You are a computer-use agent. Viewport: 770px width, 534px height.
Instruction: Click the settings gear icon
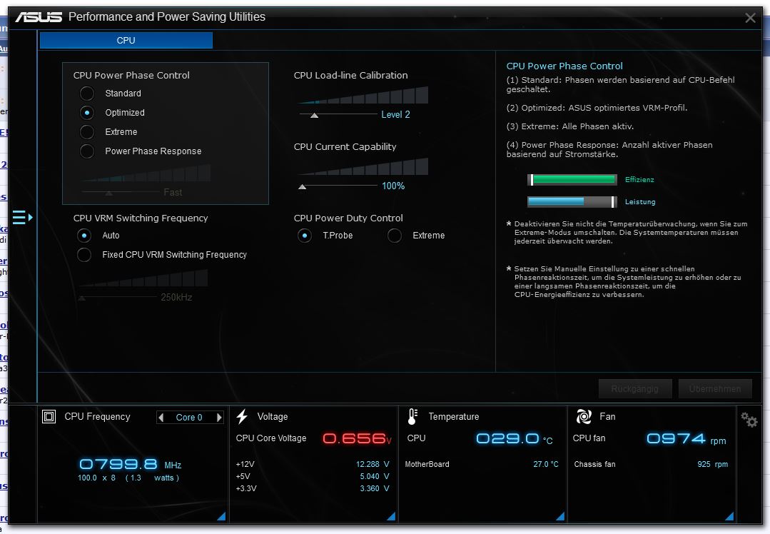(x=749, y=420)
